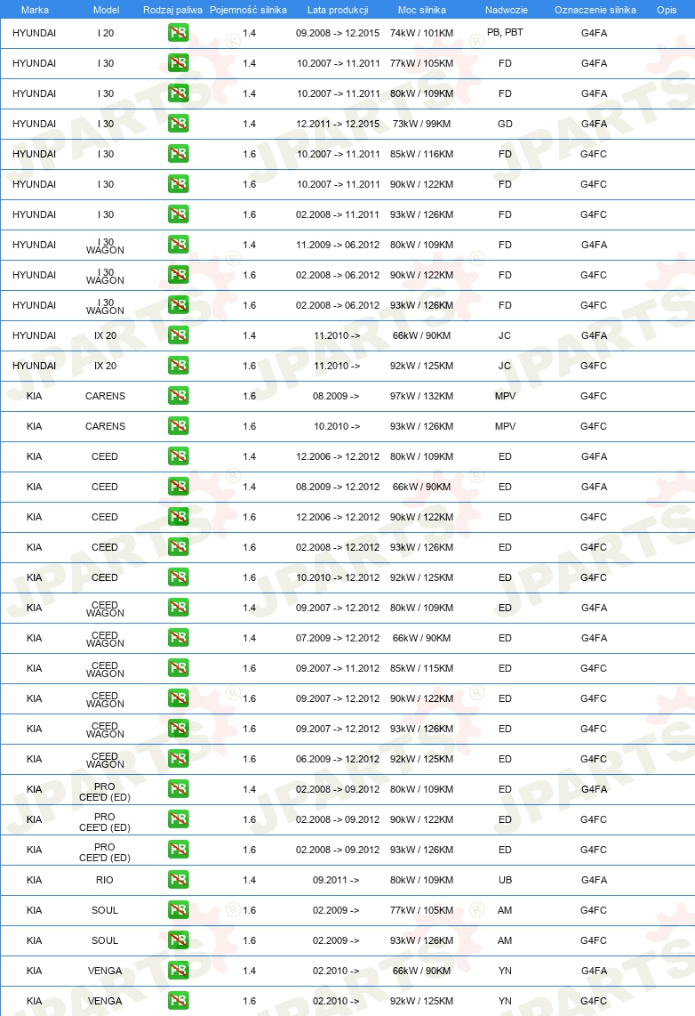
Task: Click the '06.2009 -> 12.2012' production years cell
Action: click(x=338, y=759)
